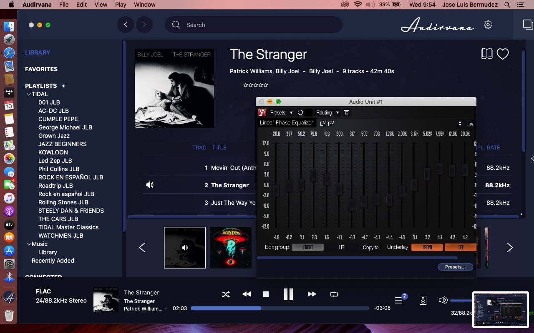Open the play queue list icon

pos(399,300)
